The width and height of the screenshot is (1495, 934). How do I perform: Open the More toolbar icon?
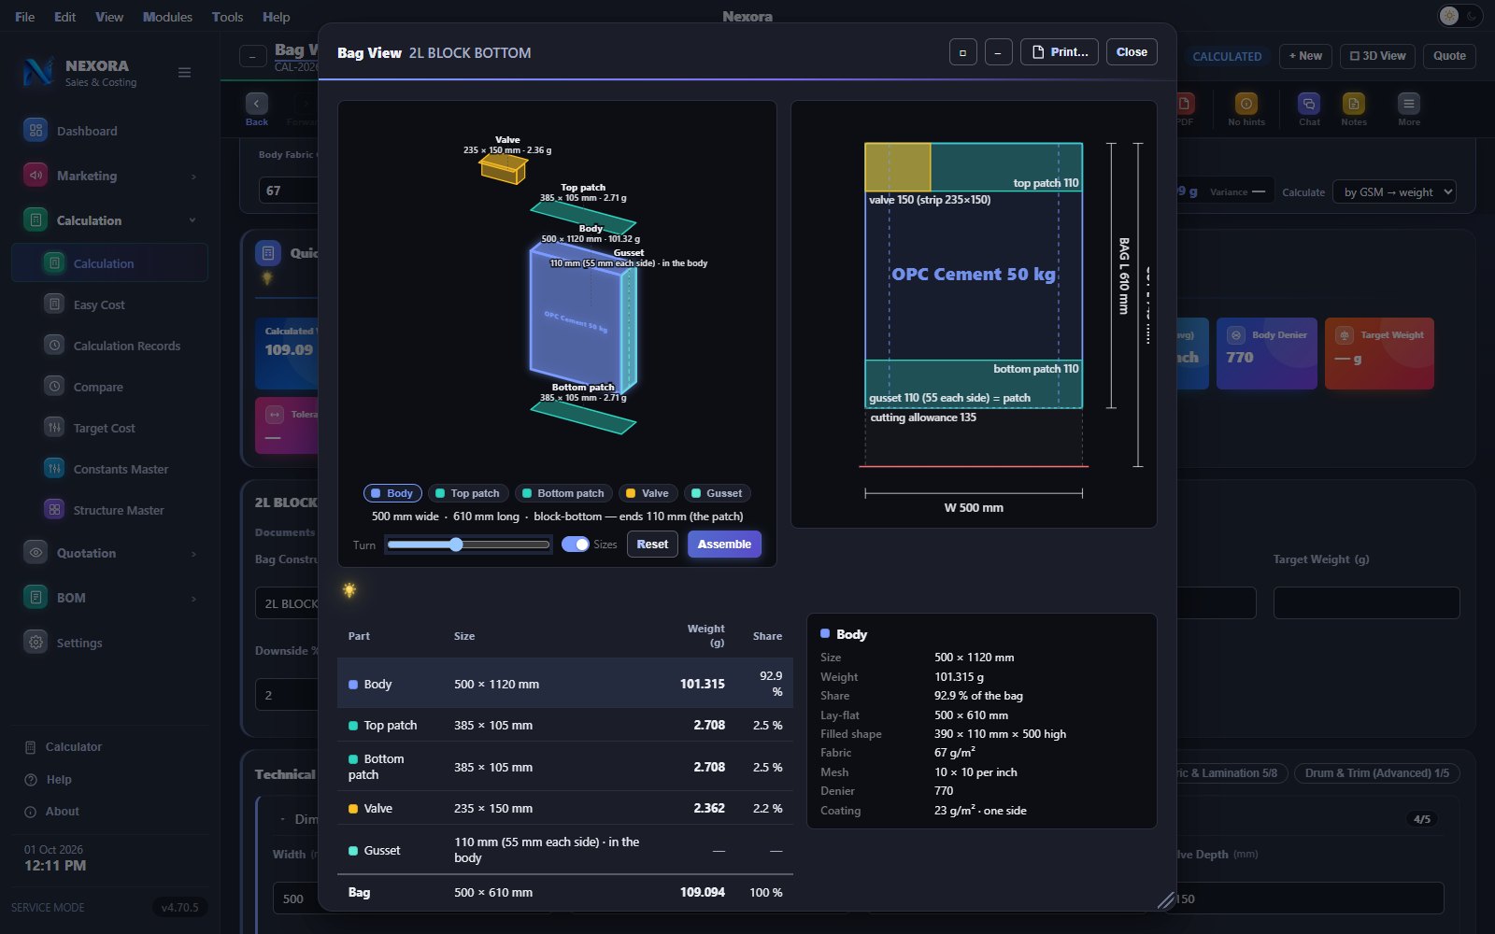tap(1408, 104)
